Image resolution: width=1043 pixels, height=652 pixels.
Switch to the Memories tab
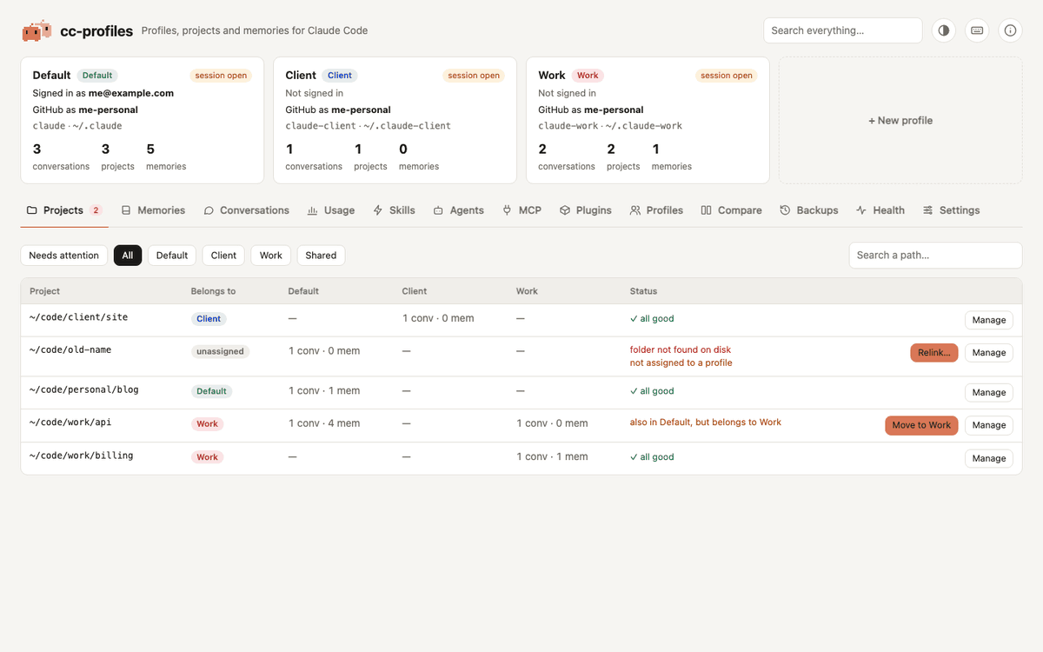tap(153, 210)
